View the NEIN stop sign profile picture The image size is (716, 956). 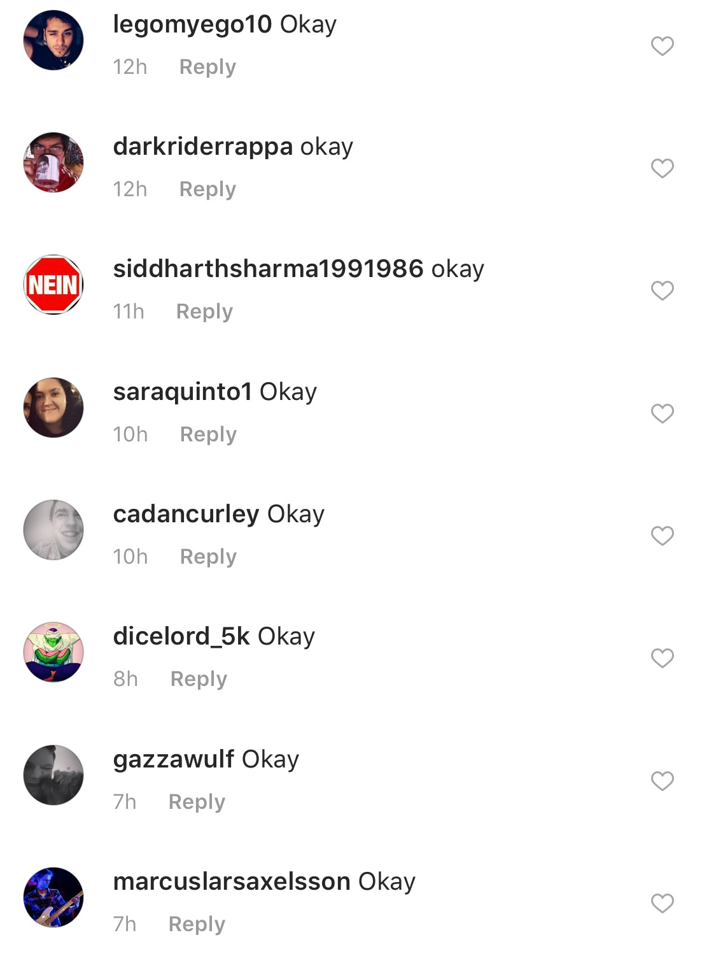point(53,285)
